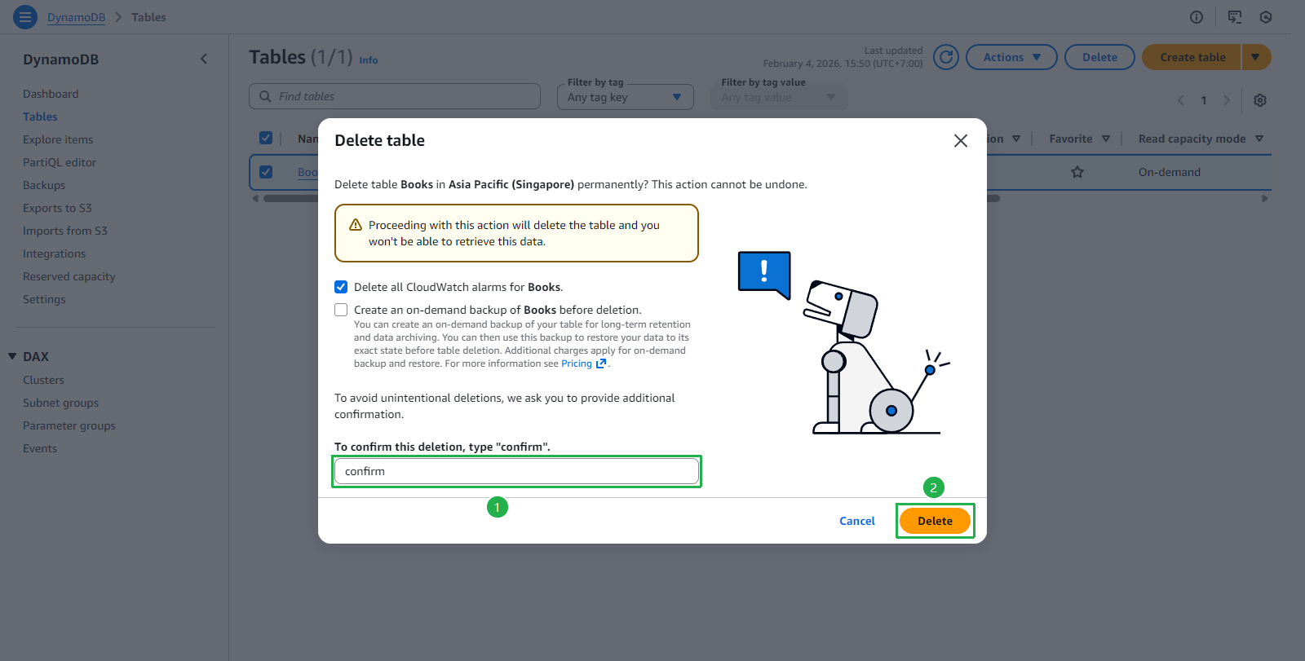This screenshot has height=661, width=1305.
Task: Open the Actions dropdown
Action: [1011, 57]
